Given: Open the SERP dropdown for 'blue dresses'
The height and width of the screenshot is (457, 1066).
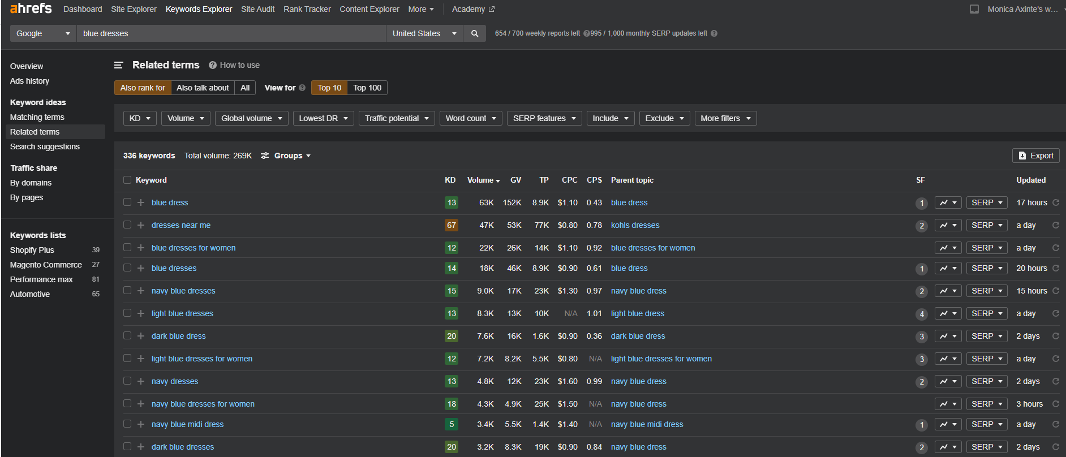Looking at the screenshot, I should click(x=986, y=268).
